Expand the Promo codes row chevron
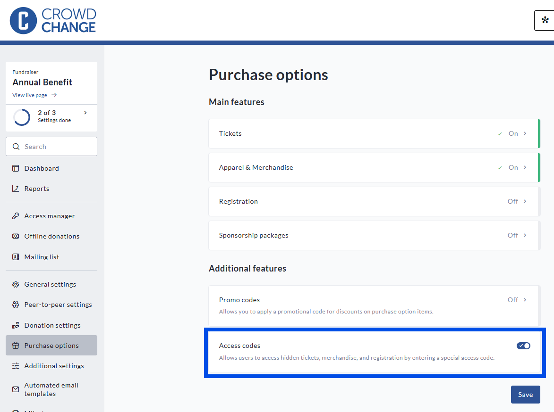The height and width of the screenshot is (412, 554). click(525, 300)
